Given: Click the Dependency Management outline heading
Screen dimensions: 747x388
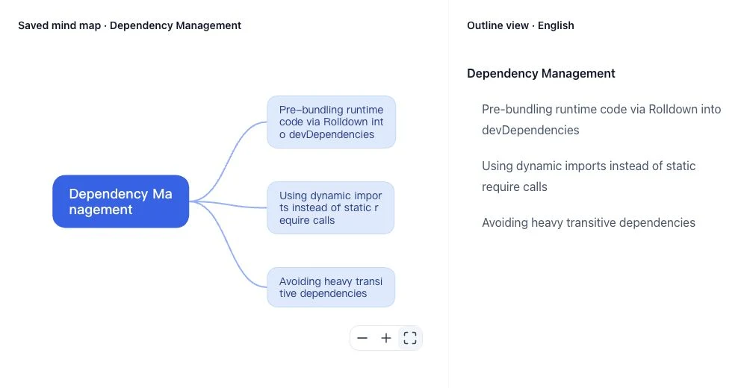Looking at the screenshot, I should (x=541, y=73).
